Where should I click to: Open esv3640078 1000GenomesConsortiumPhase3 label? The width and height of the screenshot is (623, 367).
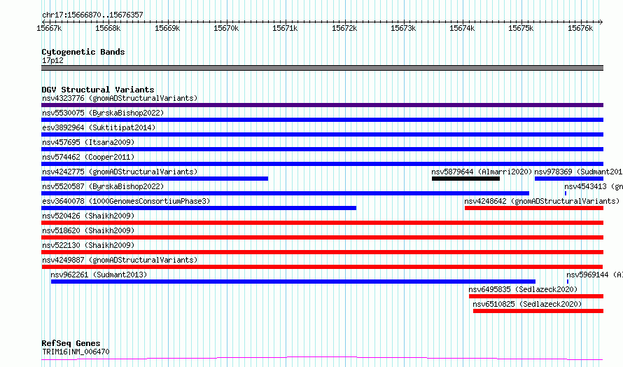[x=126, y=201]
